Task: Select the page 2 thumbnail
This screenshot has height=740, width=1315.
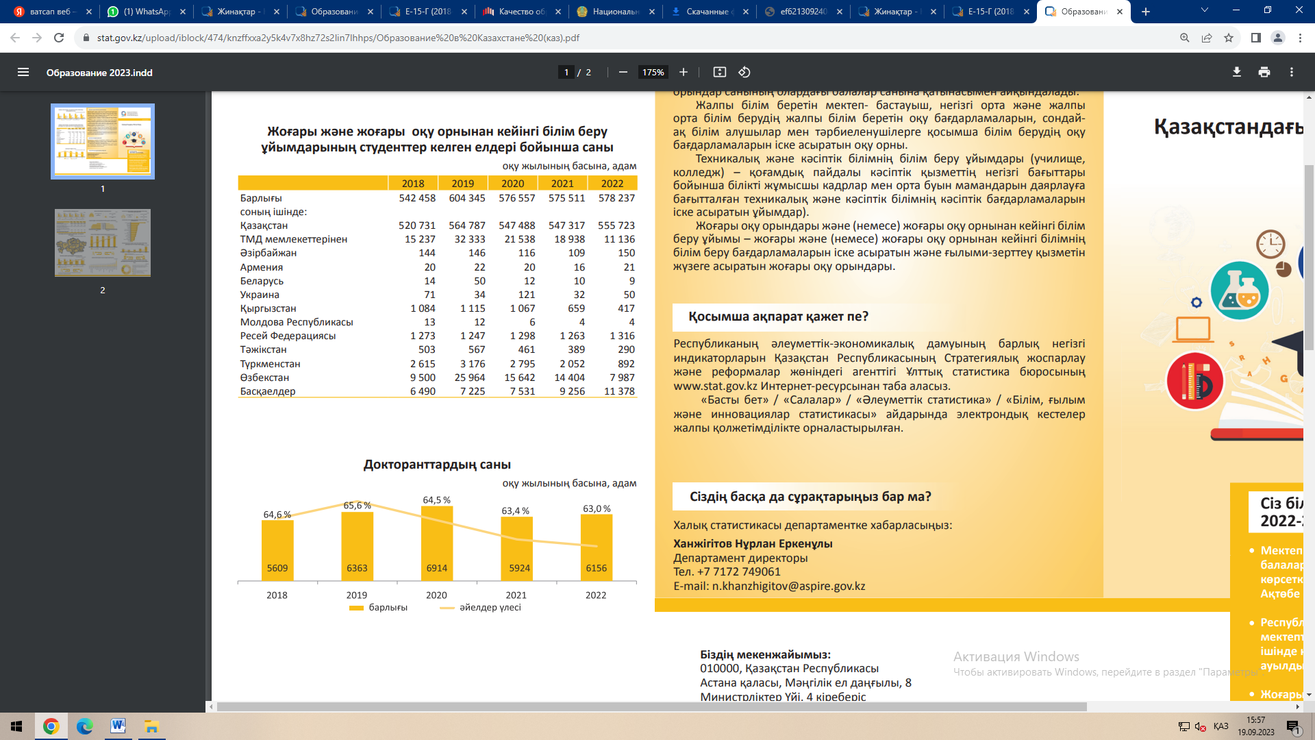Action: (x=103, y=243)
